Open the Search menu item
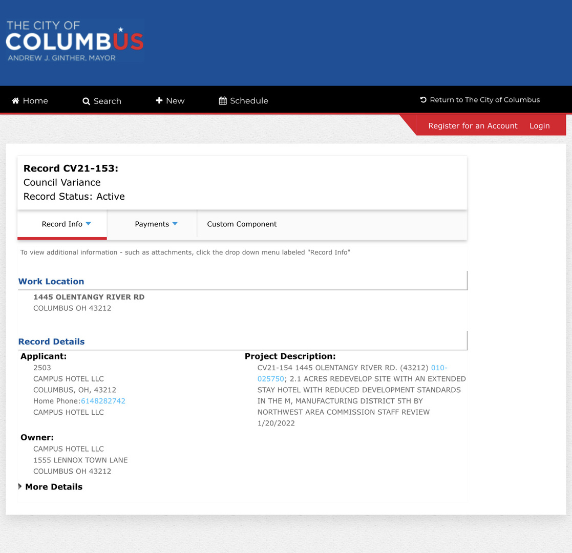The height and width of the screenshot is (553, 572). [x=102, y=101]
